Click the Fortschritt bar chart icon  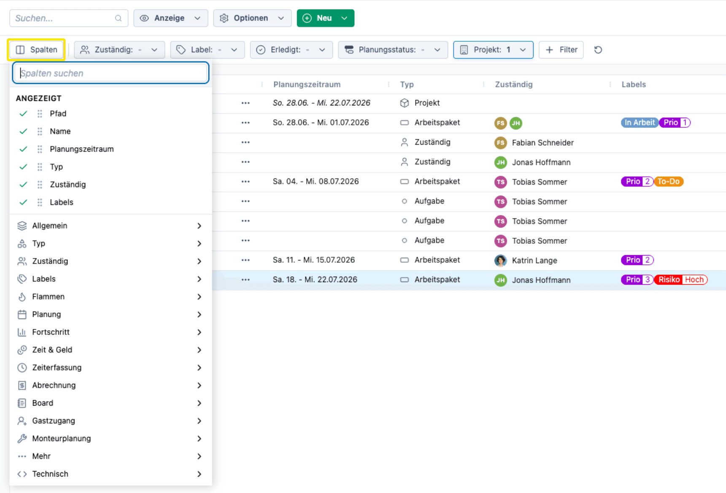click(x=22, y=332)
